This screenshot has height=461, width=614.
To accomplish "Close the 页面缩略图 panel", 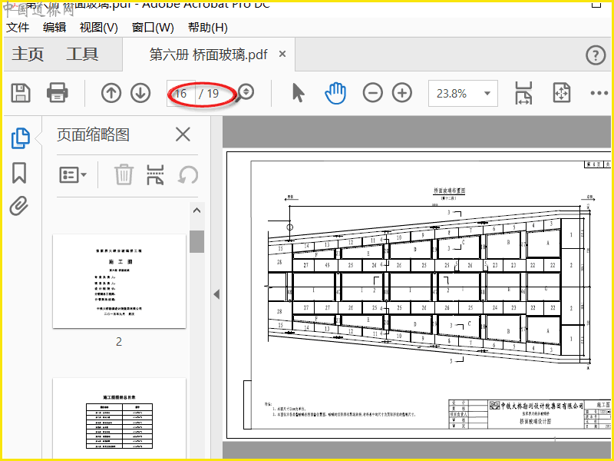I will (x=183, y=134).
